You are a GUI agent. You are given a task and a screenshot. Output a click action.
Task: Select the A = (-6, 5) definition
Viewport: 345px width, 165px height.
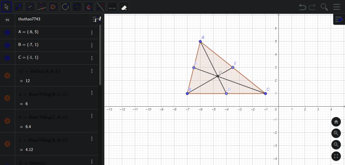click(x=28, y=32)
